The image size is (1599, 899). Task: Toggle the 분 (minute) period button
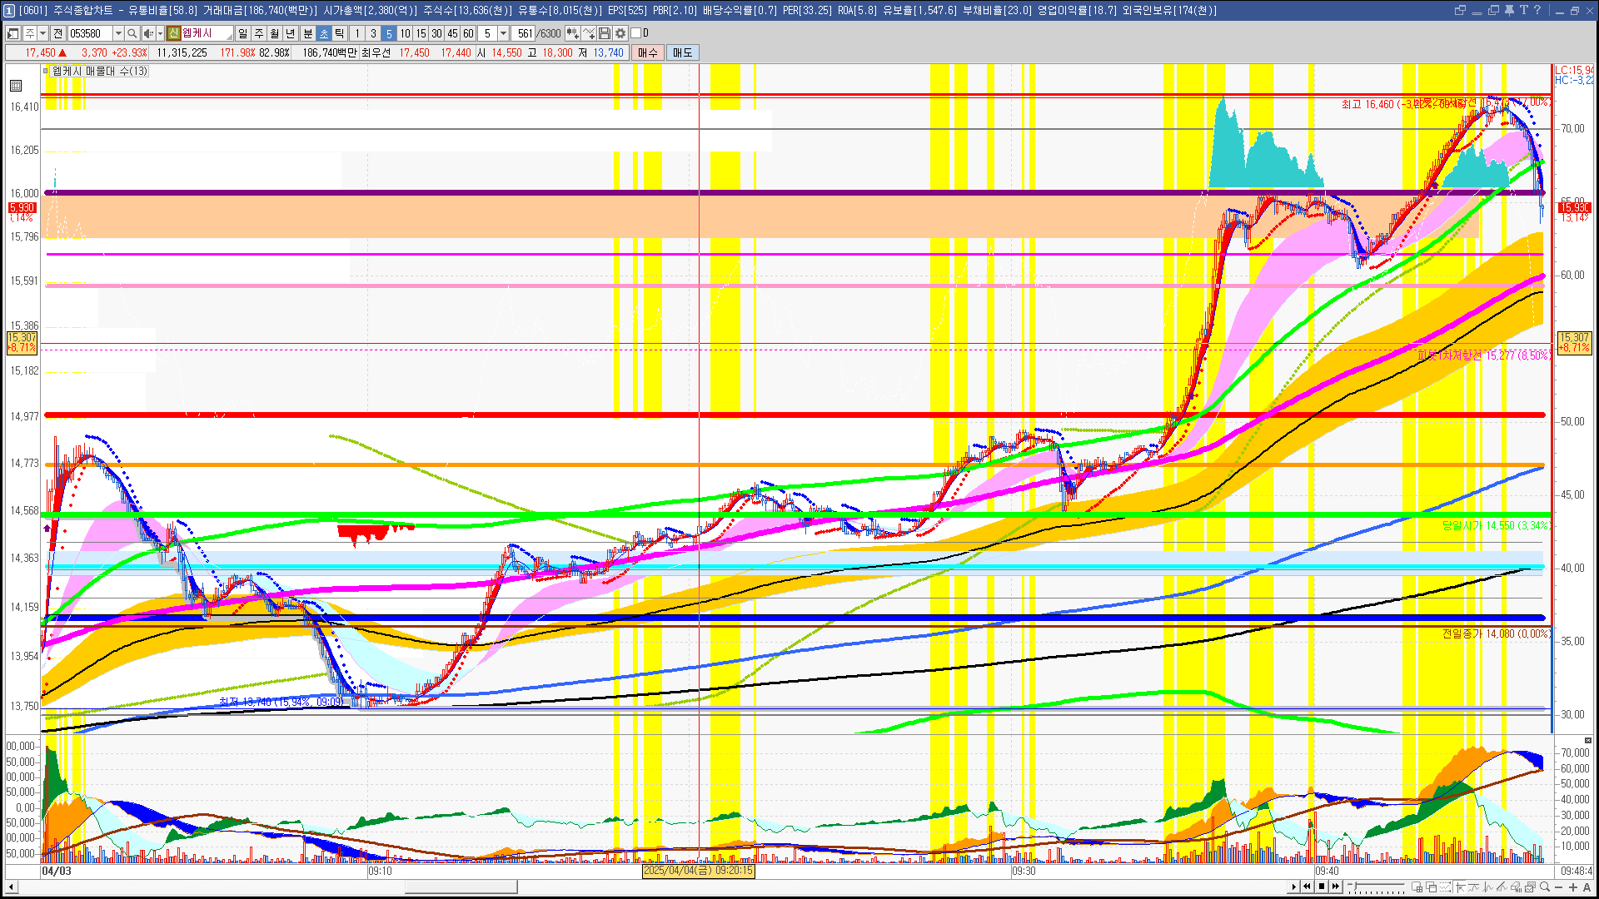[x=307, y=33]
